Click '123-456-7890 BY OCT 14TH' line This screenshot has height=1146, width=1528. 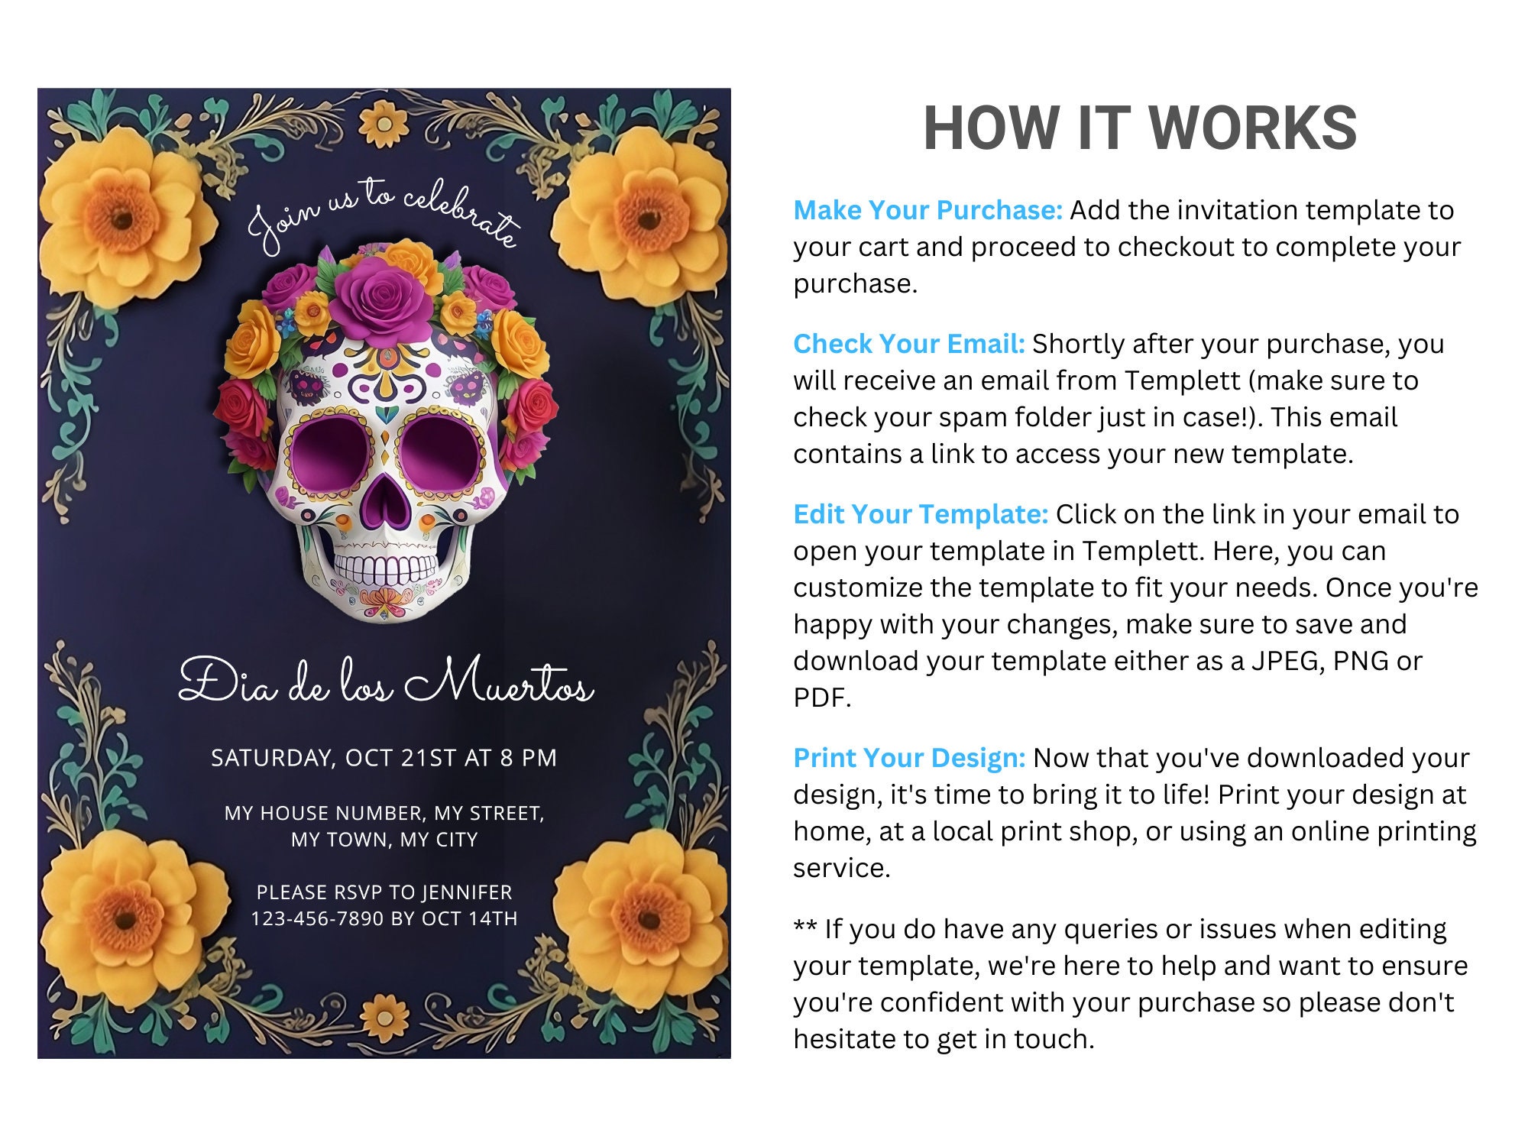pos(384,918)
